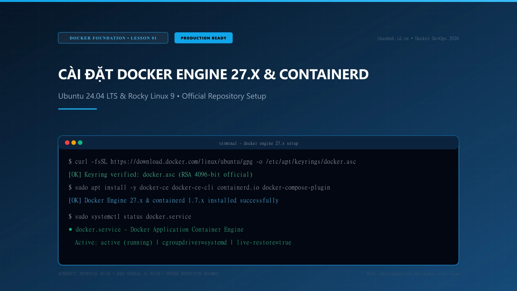
Task: Click the '[OK] Keyring verified: docker.asc' line
Action: pos(161,175)
